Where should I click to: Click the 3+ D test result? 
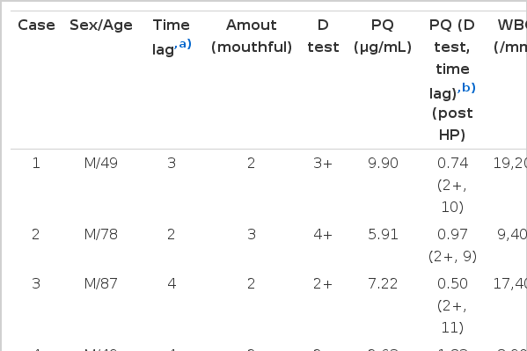coord(323,164)
